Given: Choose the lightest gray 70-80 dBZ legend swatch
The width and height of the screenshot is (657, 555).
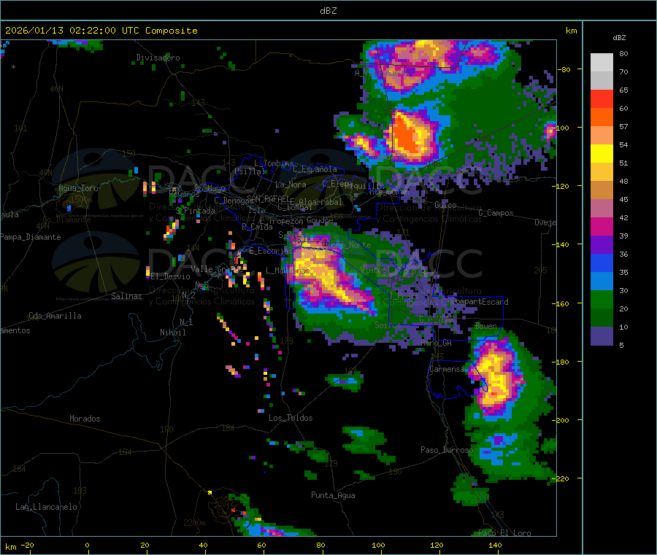Looking at the screenshot, I should [602, 63].
